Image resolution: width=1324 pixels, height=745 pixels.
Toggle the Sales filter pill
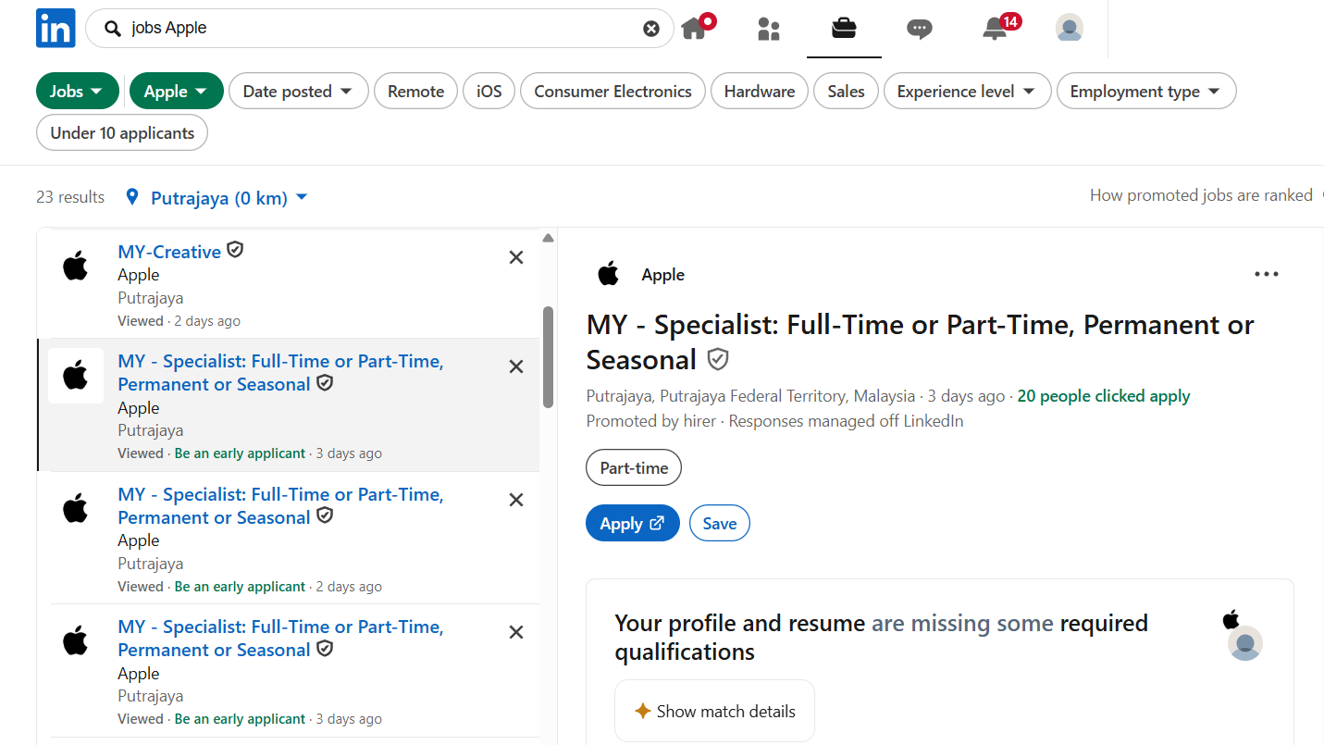coord(846,92)
